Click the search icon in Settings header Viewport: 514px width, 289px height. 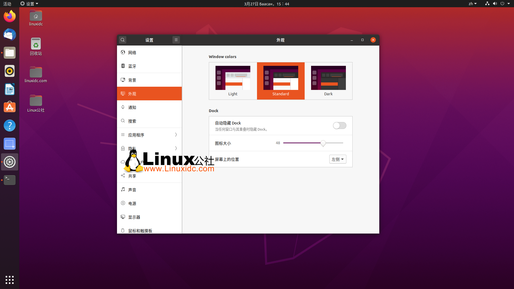(123, 40)
